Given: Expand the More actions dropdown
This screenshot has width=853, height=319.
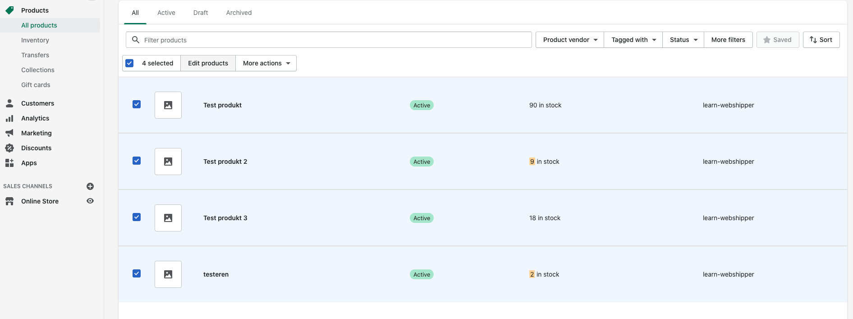Looking at the screenshot, I should click(266, 63).
